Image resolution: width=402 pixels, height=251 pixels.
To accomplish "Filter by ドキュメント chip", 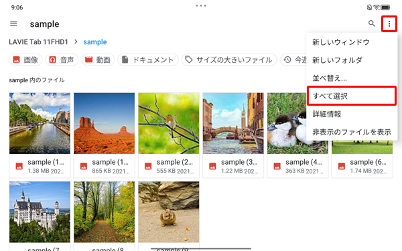I will click(x=148, y=60).
